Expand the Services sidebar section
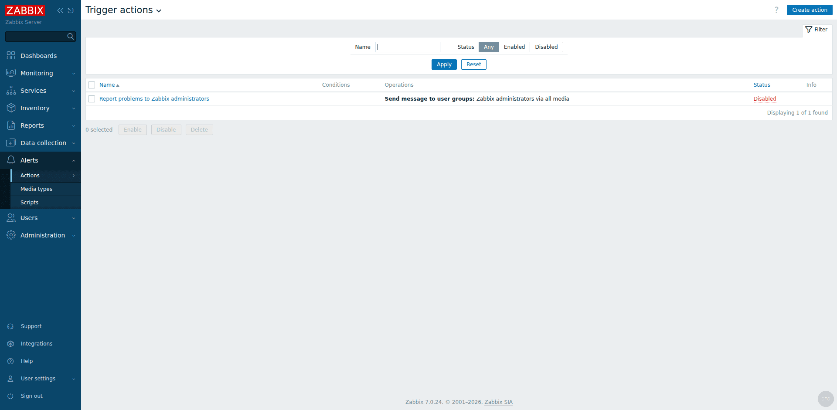This screenshot has width=837, height=410. (34, 91)
